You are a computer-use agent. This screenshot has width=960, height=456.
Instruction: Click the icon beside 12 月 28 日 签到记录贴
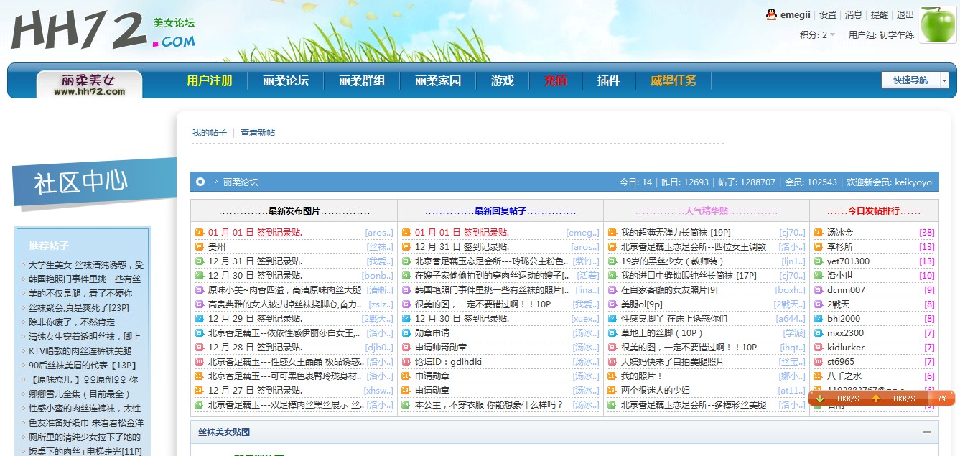click(x=200, y=348)
